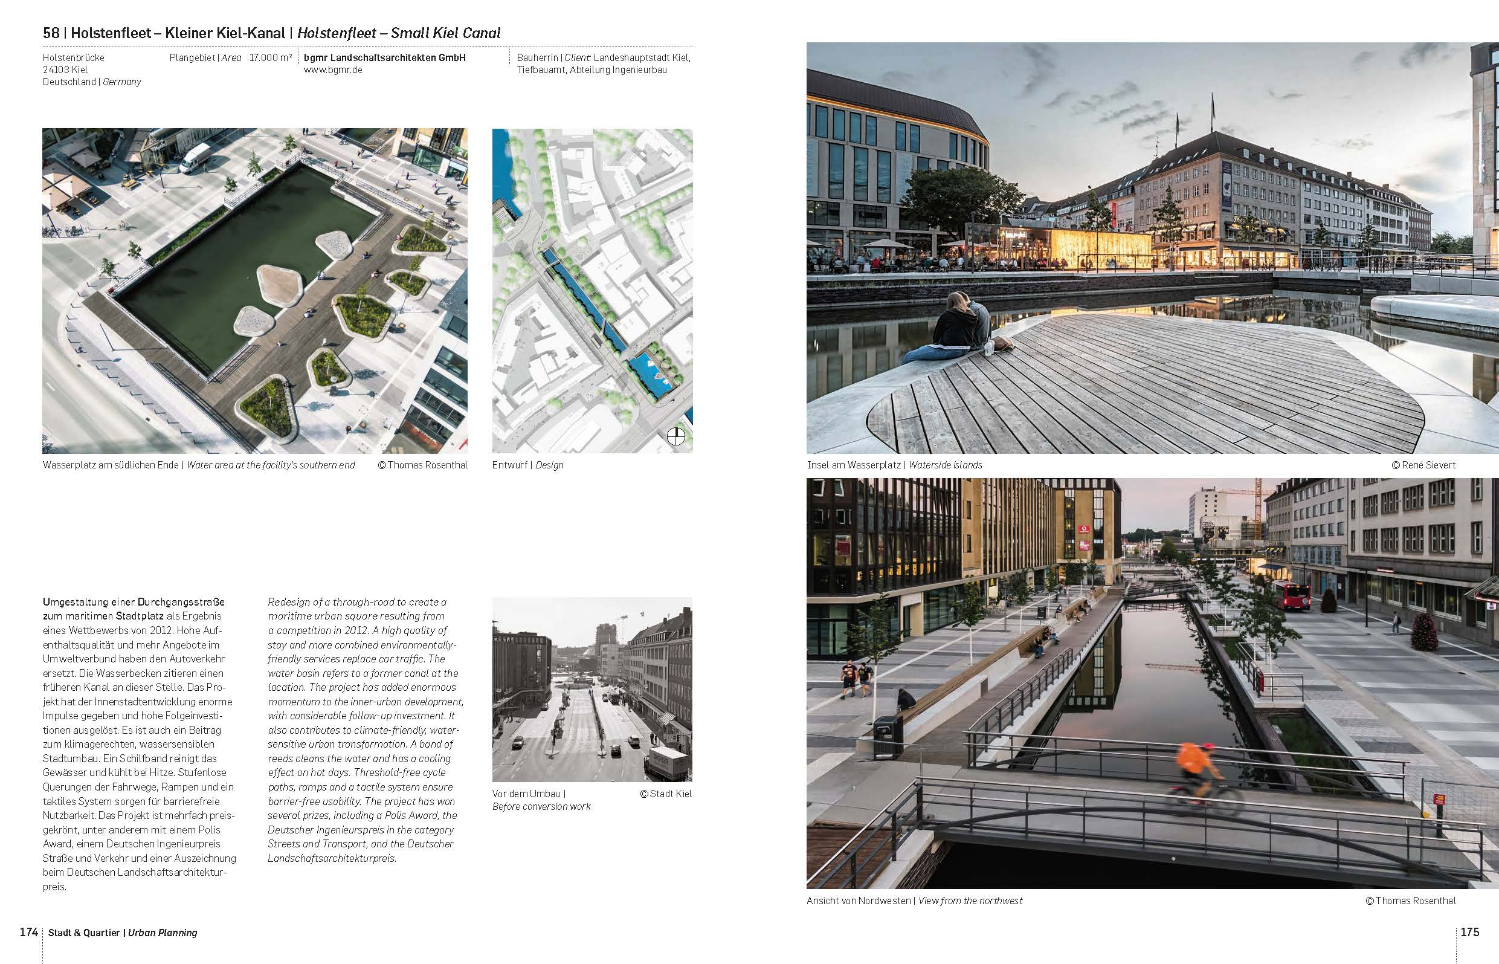Select the black-and-white Vor dem Umbau photo
The width and height of the screenshot is (1499, 964).
click(593, 690)
